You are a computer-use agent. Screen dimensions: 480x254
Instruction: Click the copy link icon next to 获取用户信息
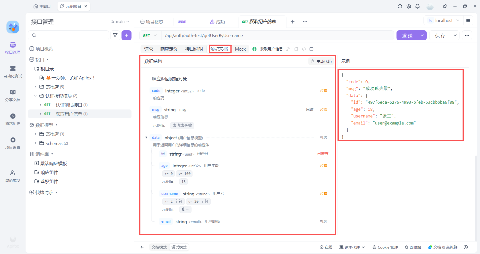(x=288, y=49)
